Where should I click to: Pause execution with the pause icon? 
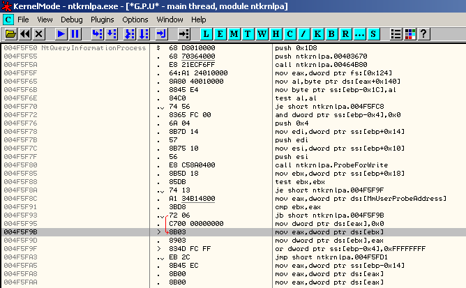click(75, 33)
